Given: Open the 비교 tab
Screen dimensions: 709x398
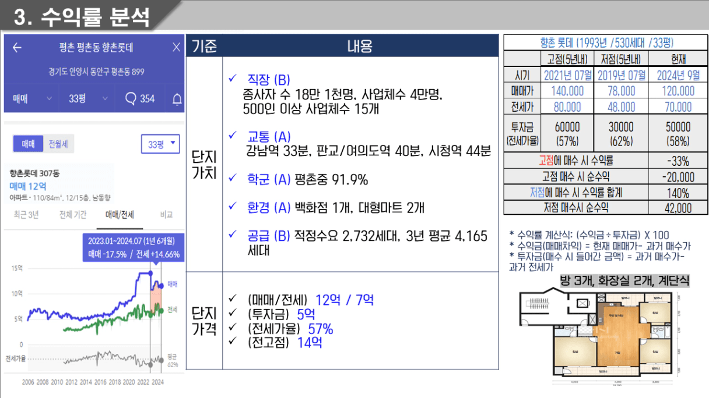Looking at the screenshot, I should pos(166,215).
